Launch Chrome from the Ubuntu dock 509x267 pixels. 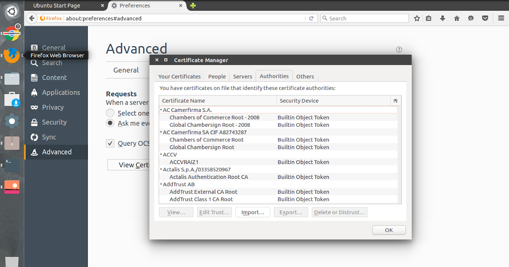click(11, 33)
